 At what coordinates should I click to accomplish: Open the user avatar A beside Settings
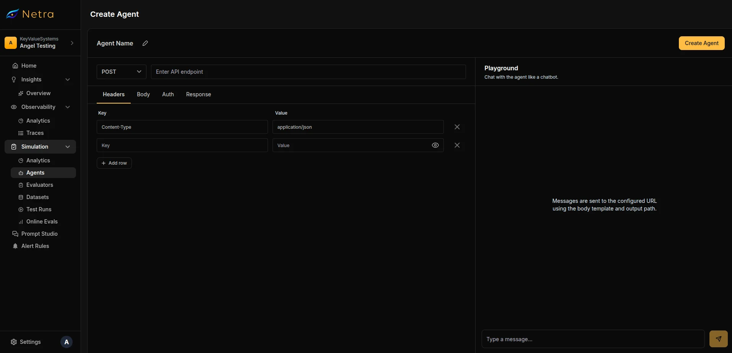click(x=67, y=342)
